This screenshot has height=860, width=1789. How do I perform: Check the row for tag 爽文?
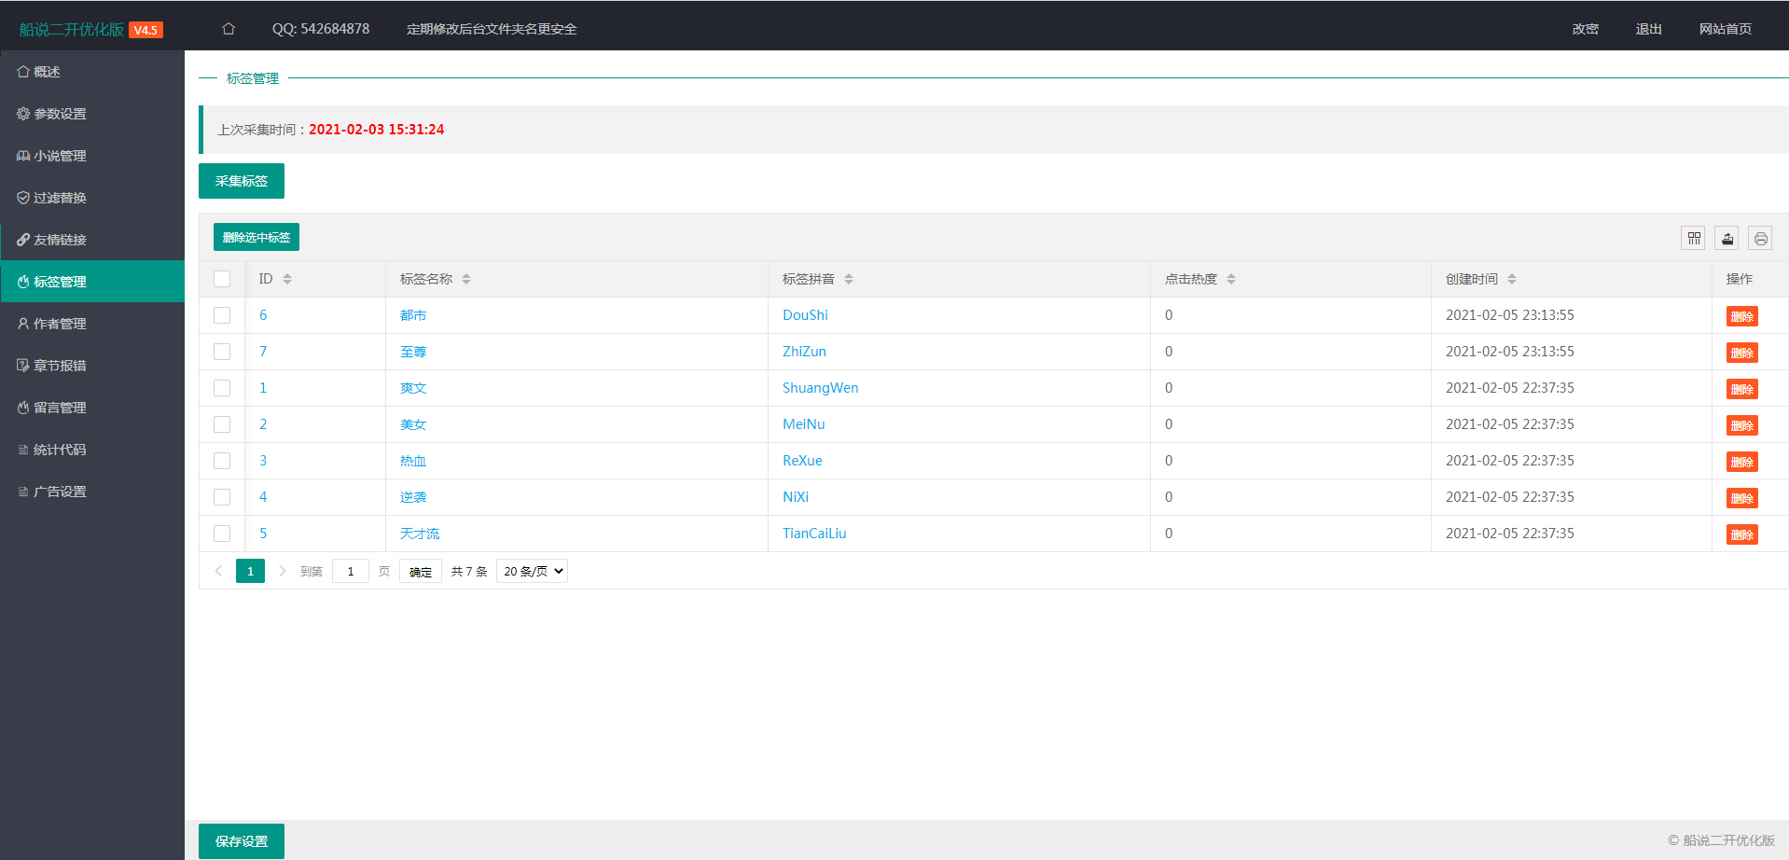coord(222,388)
